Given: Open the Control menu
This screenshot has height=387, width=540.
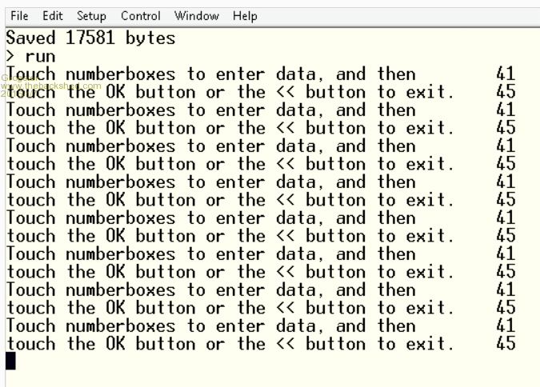Looking at the screenshot, I should click(140, 16).
